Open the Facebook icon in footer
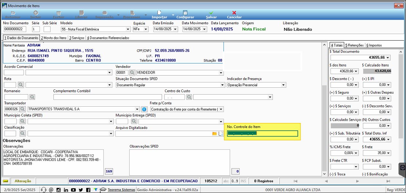This screenshot has width=406, height=193. tap(88, 190)
